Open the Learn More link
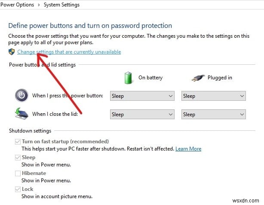 [188, 149]
